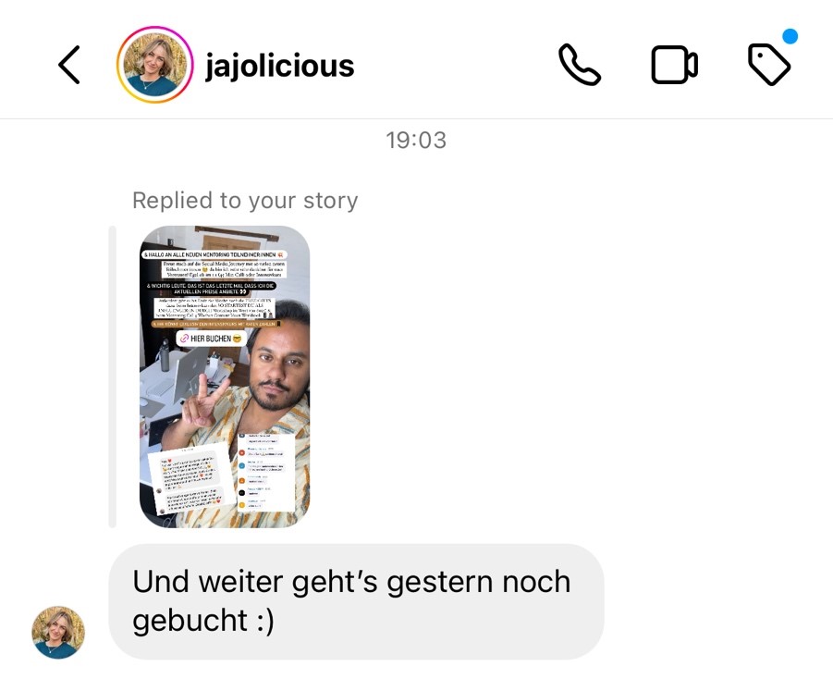Click the link icon in HIER BUCHEN sticker
Image resolution: width=833 pixels, height=691 pixels.
pos(184,339)
